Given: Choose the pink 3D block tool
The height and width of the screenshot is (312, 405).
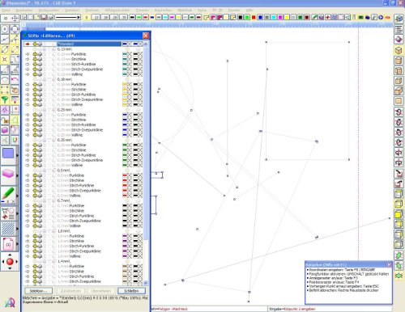Looking at the screenshot, I should (8, 174).
